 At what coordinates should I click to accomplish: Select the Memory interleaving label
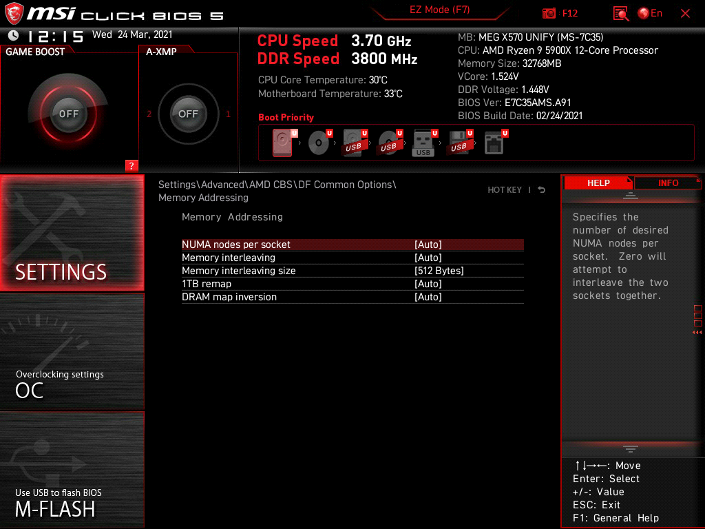229,258
